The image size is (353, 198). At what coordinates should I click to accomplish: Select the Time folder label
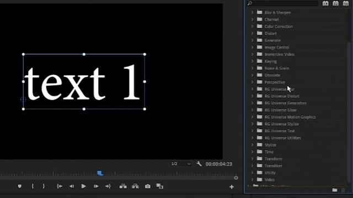click(269, 152)
